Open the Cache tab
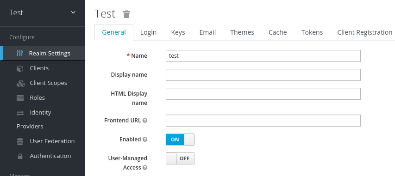 (x=277, y=32)
